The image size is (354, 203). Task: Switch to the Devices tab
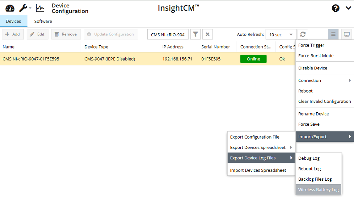tap(13, 21)
